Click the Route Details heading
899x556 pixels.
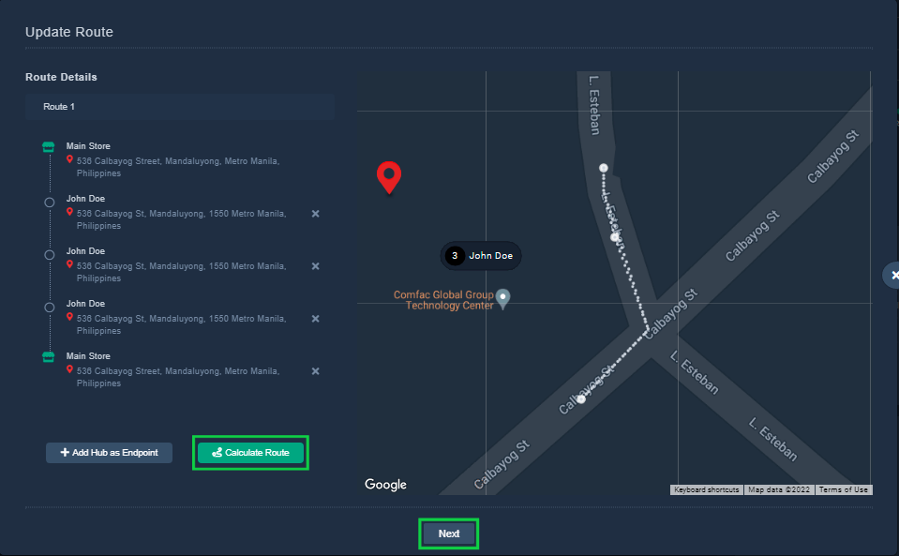click(x=61, y=78)
